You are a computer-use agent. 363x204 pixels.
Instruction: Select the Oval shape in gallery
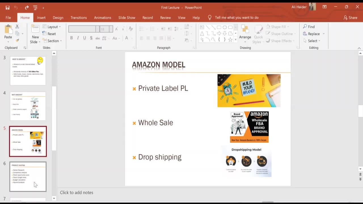tap(225, 27)
